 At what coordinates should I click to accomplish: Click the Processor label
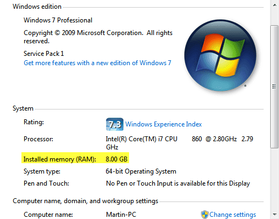38,139
